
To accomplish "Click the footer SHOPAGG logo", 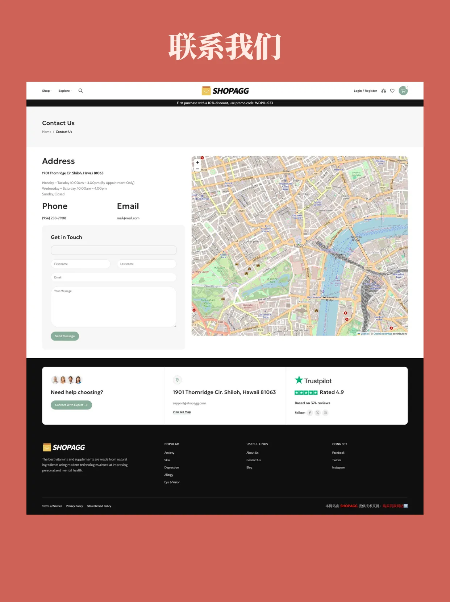I will point(64,448).
